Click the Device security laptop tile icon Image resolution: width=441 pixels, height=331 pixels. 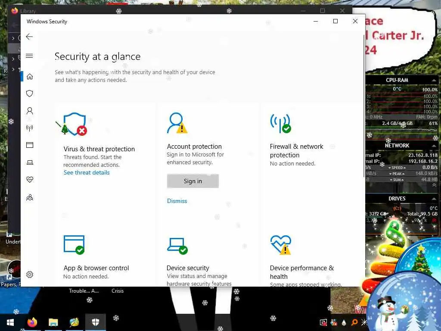point(177,246)
